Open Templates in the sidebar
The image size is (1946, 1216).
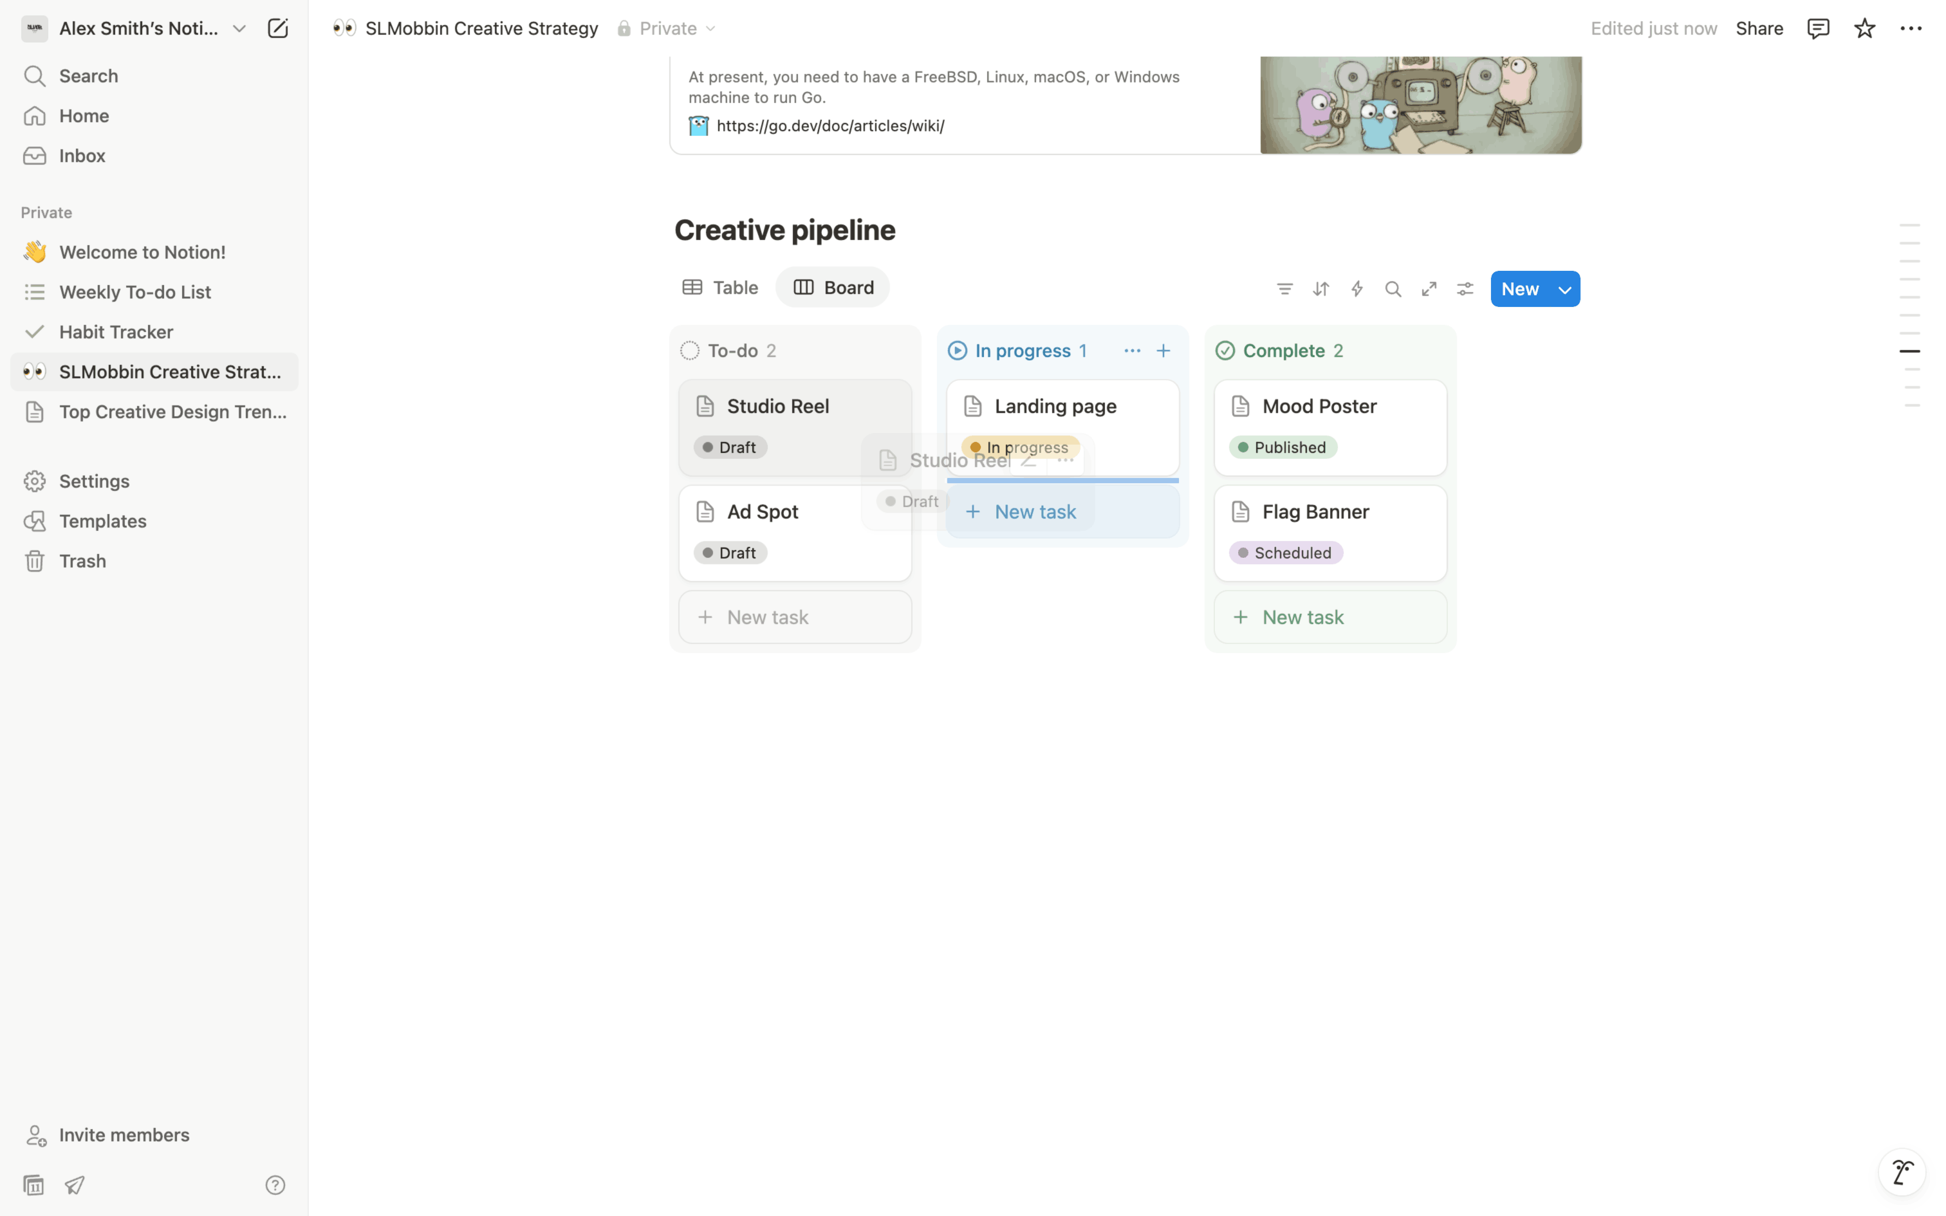tap(102, 521)
